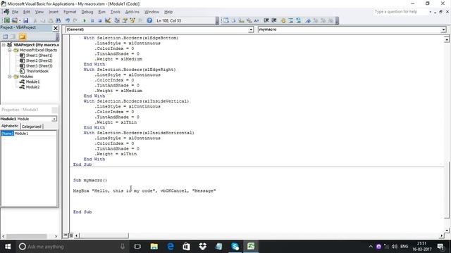Select Module2 in the Modules folder
The height and width of the screenshot is (253, 451).
coord(32,87)
